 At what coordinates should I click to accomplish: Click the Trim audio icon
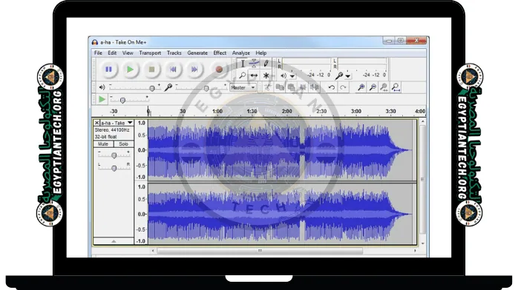(303, 87)
